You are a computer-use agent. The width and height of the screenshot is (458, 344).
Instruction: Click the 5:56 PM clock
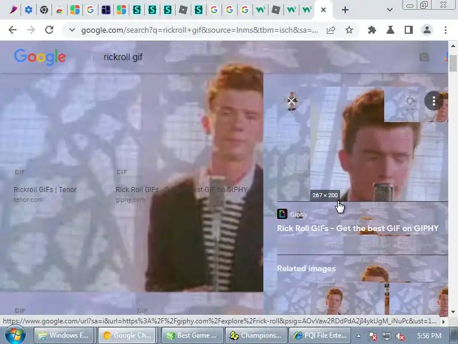coord(428,335)
